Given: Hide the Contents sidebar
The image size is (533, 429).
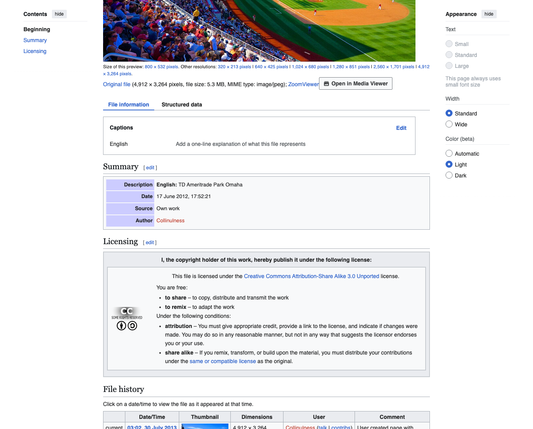Looking at the screenshot, I should [59, 14].
